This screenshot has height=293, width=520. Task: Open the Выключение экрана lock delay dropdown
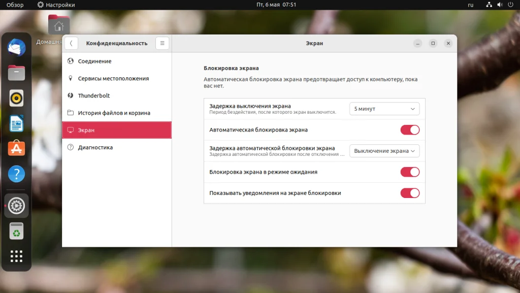click(384, 151)
